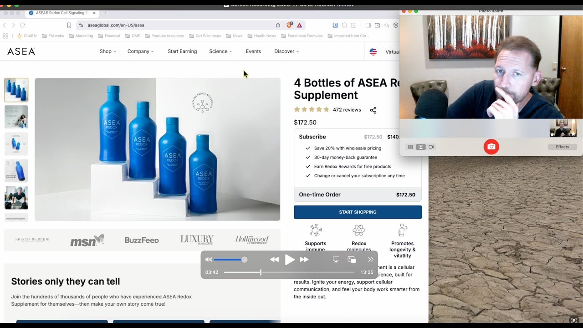Open the Company dropdown menu
This screenshot has height=328, width=583.
tap(140, 51)
